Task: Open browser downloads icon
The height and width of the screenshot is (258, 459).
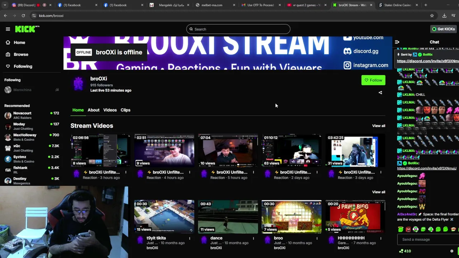Action: [444, 16]
